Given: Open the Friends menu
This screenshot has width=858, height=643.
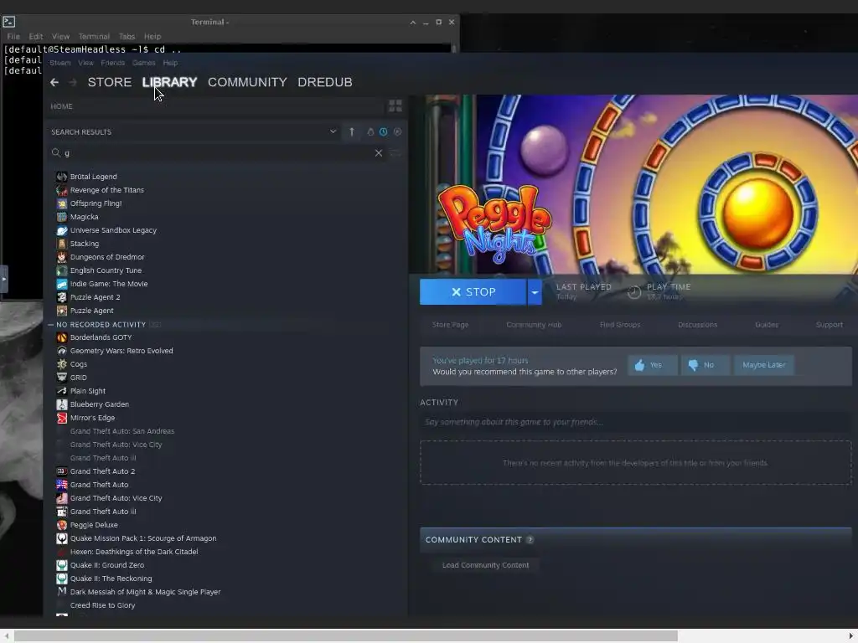Looking at the screenshot, I should [x=113, y=63].
